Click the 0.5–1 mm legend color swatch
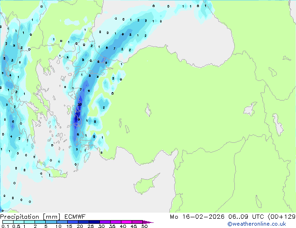 pyautogui.click(x=19, y=222)
